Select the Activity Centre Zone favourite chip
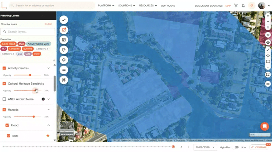The image size is (272, 152). point(39,44)
